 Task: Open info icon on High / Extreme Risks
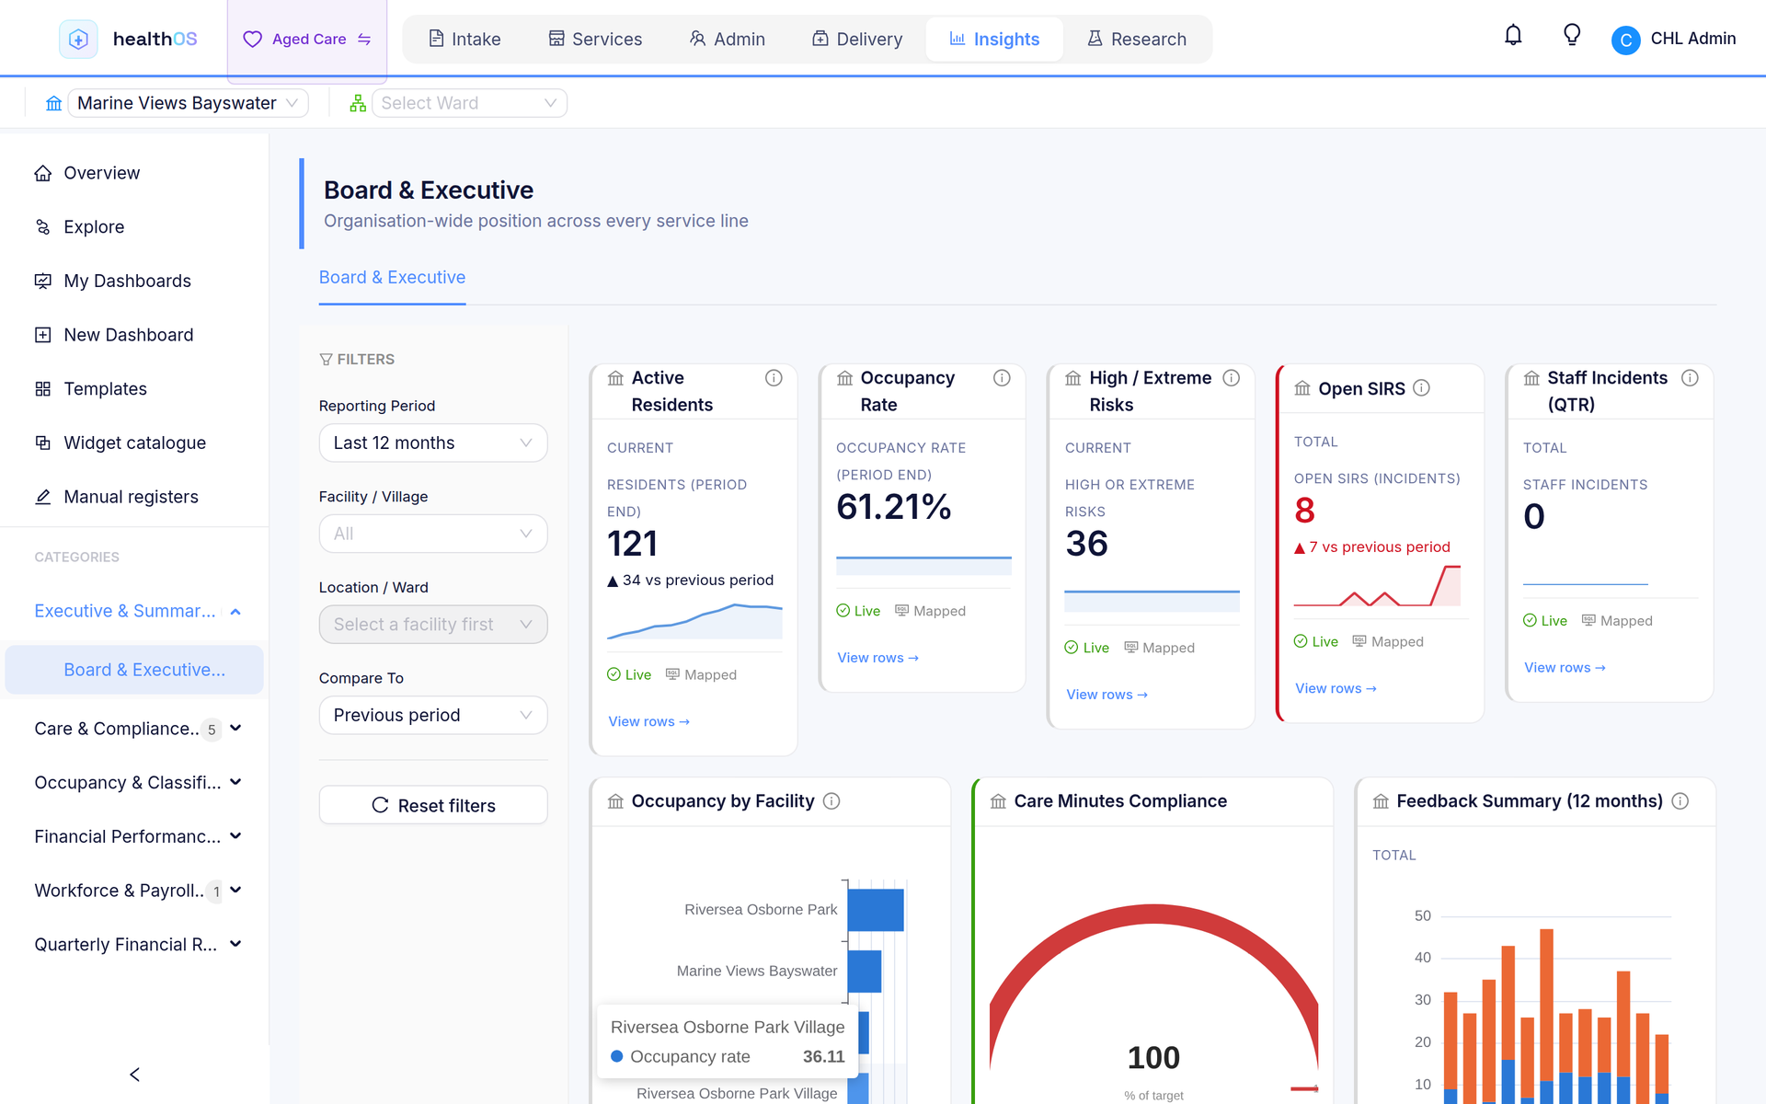coord(1231,378)
